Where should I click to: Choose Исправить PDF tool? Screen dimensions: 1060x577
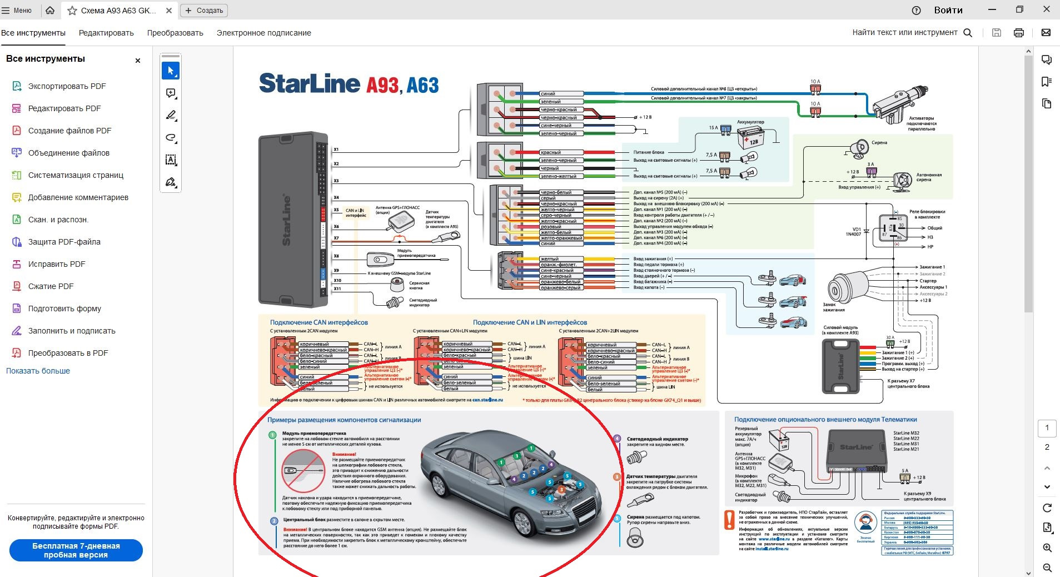tap(57, 264)
